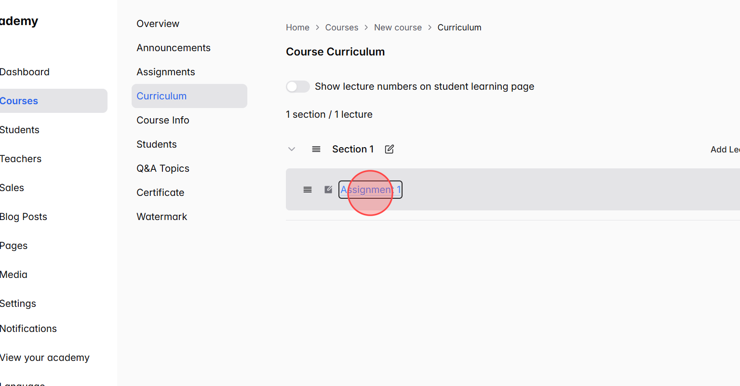
Task: Switch to the Overview tab
Action: pos(158,23)
